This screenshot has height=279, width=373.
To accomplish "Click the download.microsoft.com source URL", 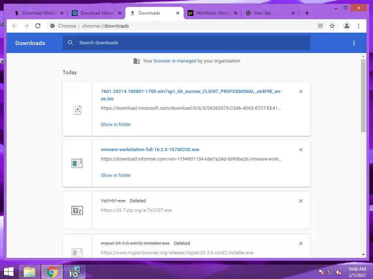I will (191, 108).
